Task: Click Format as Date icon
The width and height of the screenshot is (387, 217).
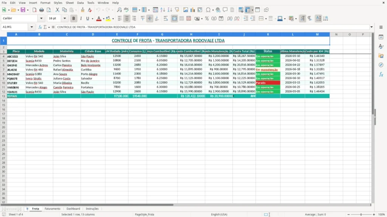Action: pos(221,18)
